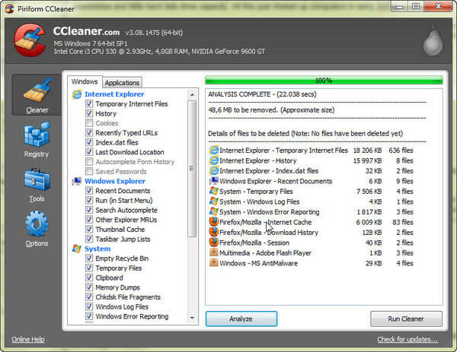Toggle Recently Typed URLs checkbox
The height and width of the screenshot is (352, 457).
pos(89,132)
